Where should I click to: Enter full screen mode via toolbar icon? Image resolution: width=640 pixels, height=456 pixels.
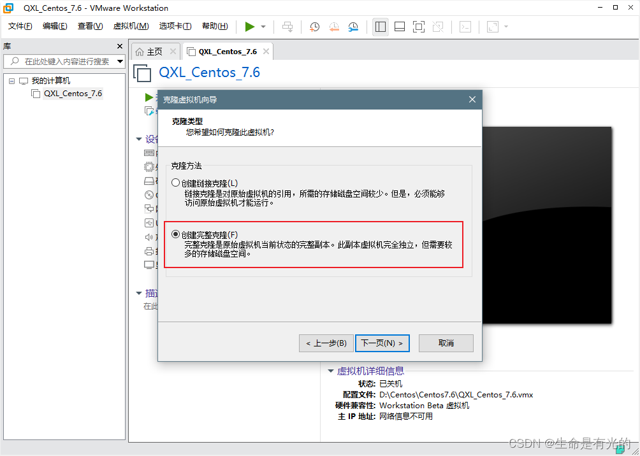419,27
